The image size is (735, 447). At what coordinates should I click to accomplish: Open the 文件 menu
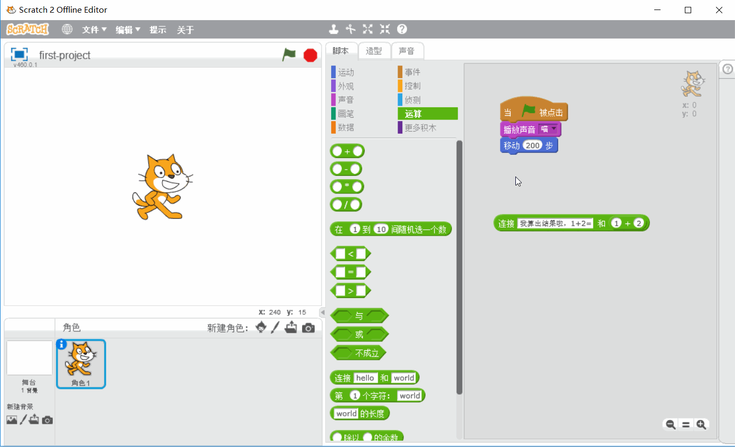click(95, 30)
